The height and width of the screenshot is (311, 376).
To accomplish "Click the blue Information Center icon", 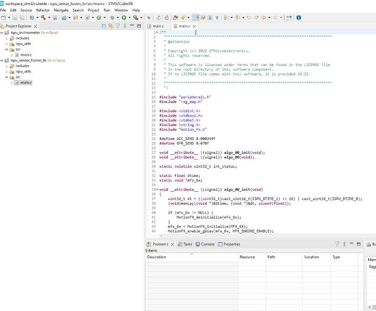I will [x=299, y=18].
